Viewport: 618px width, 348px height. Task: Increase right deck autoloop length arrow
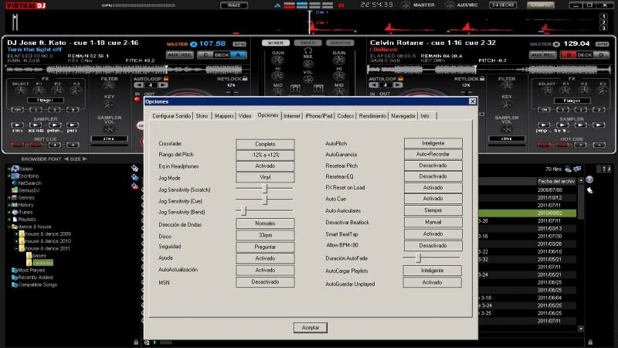click(398, 85)
